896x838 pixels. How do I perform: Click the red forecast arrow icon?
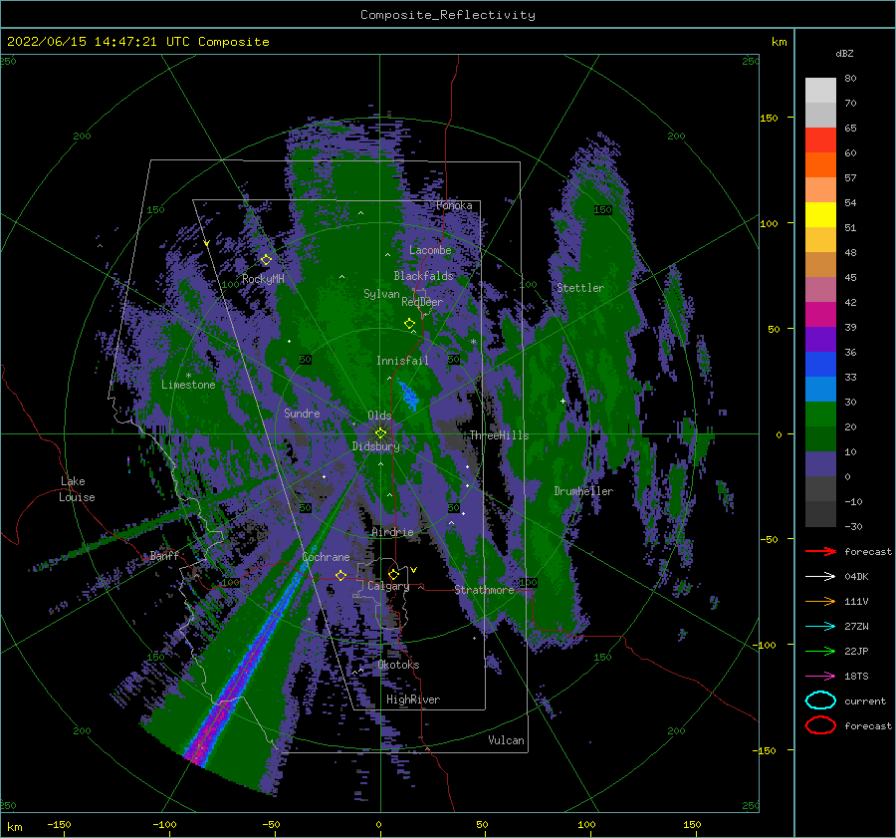pos(820,551)
